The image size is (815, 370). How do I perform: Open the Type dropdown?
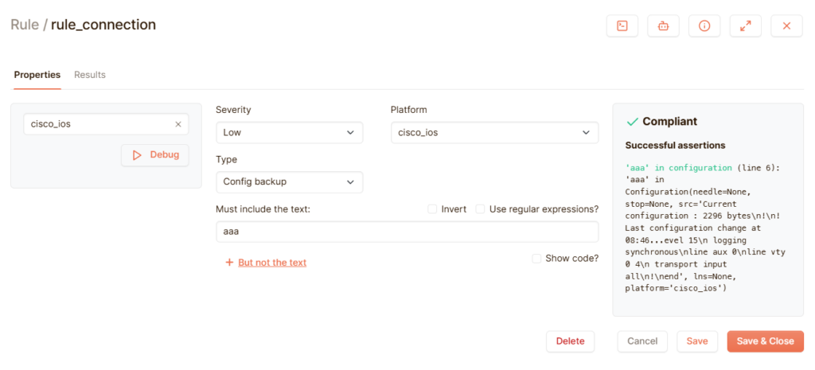point(289,182)
